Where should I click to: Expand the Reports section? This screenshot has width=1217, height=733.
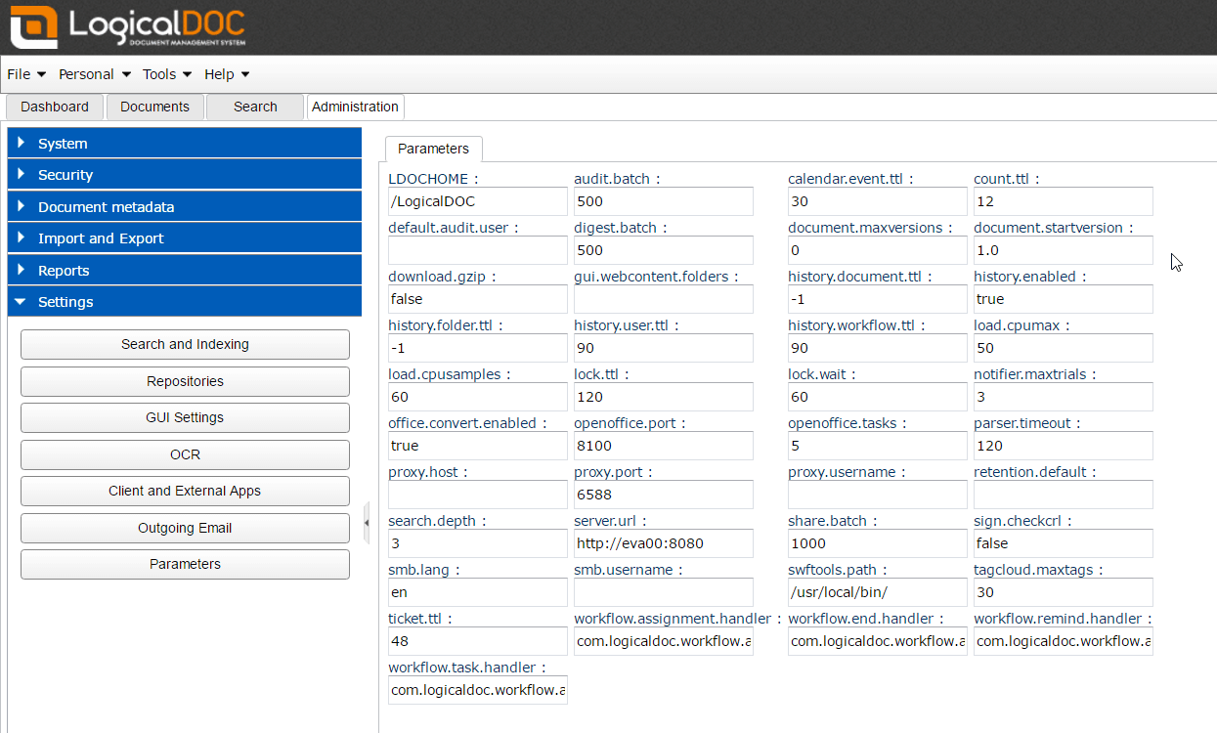click(184, 270)
